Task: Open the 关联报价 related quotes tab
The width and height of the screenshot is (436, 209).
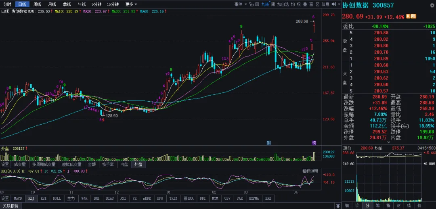Action: (10, 206)
